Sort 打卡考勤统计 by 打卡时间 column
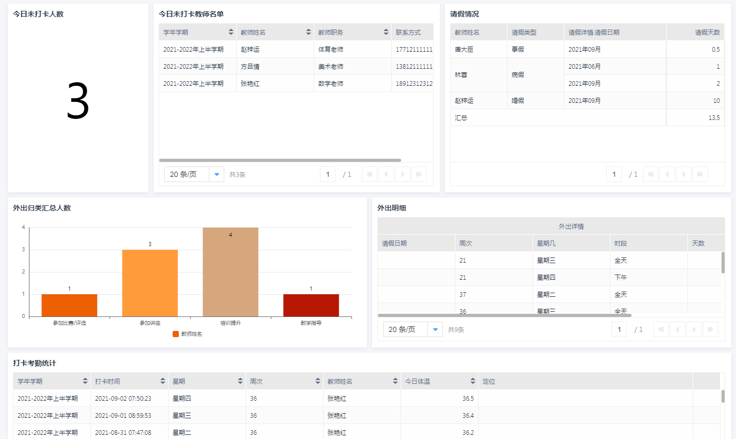 point(162,381)
